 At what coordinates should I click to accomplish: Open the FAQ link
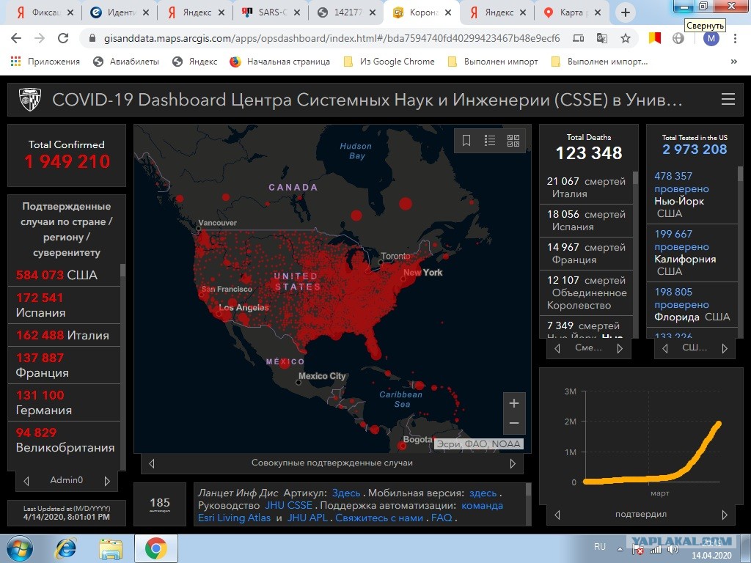441,518
